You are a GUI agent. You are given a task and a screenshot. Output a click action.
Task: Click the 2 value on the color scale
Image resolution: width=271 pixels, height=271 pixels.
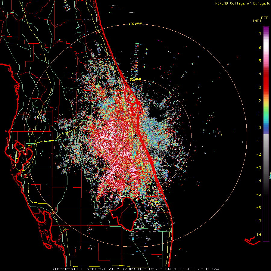click(x=260, y=101)
